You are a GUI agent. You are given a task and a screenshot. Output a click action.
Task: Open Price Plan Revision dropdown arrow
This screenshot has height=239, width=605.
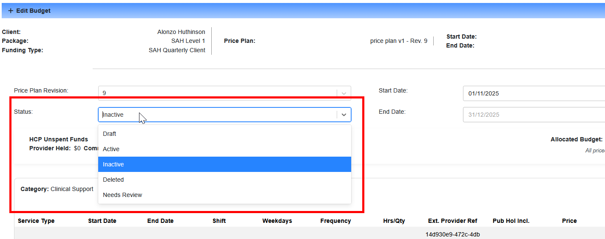pyautogui.click(x=344, y=93)
